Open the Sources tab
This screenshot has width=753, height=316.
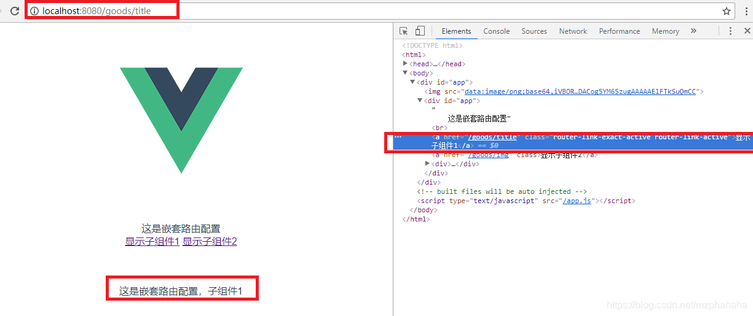tap(534, 31)
